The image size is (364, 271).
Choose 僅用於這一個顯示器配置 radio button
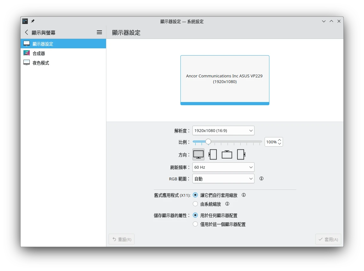pyautogui.click(x=195, y=224)
